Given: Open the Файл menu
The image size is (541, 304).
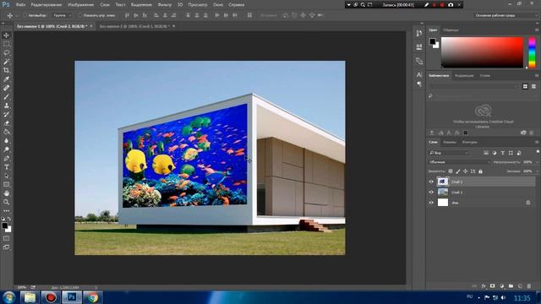Looking at the screenshot, I should pos(20,5).
